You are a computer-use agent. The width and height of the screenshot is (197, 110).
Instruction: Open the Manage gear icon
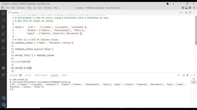(3, 105)
